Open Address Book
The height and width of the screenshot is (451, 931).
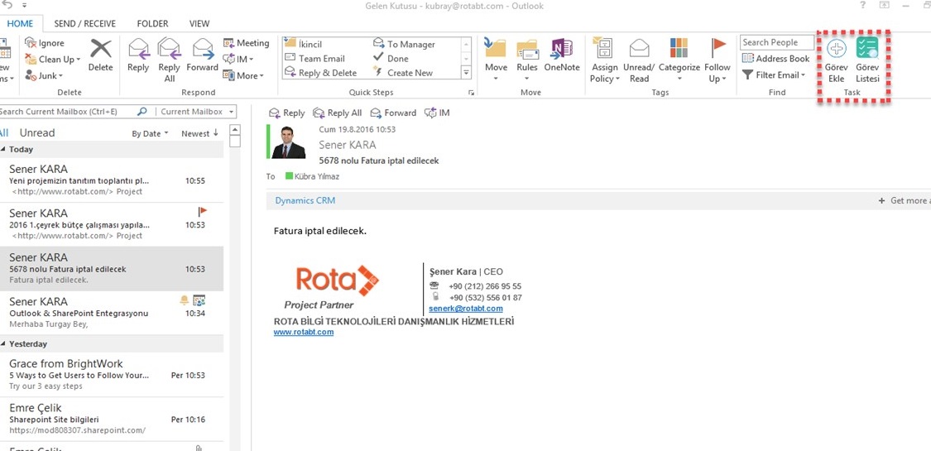pos(776,59)
